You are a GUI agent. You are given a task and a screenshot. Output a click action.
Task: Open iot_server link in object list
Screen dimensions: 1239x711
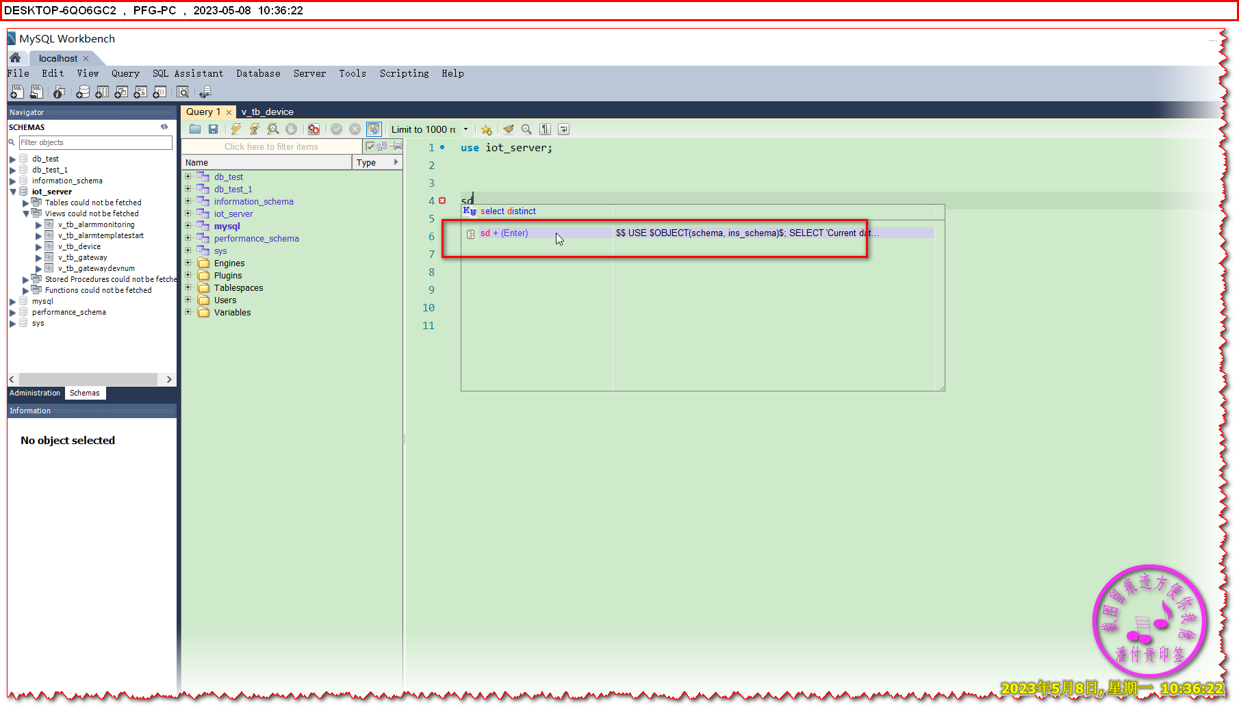(233, 214)
